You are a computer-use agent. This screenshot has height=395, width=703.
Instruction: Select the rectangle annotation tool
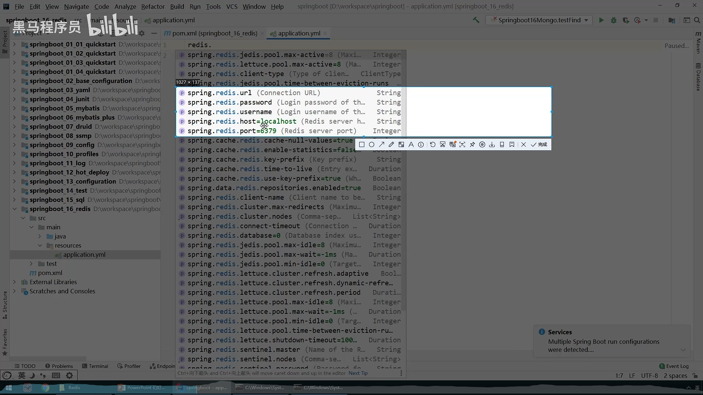click(x=362, y=145)
